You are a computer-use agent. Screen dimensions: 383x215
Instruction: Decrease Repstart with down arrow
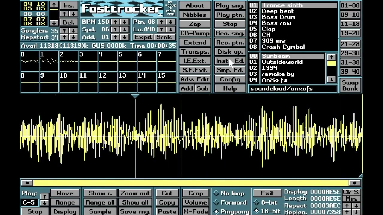tap(73, 37)
